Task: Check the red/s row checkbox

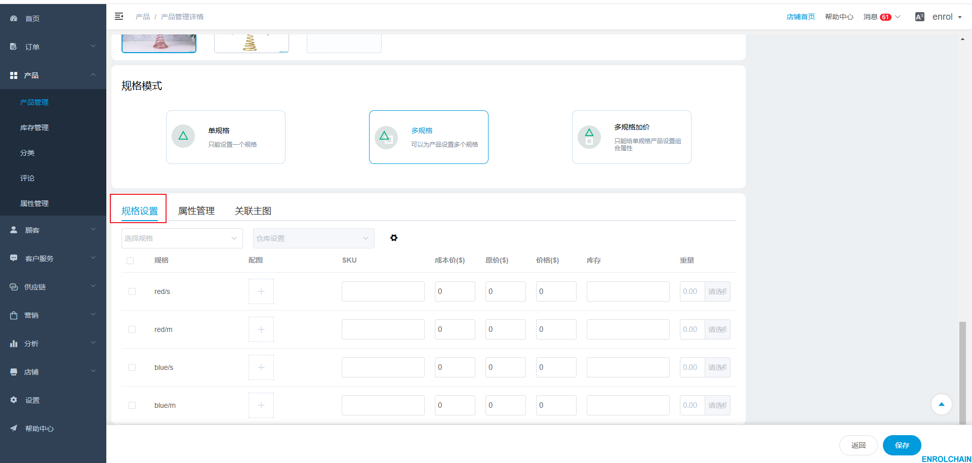Action: click(x=132, y=291)
